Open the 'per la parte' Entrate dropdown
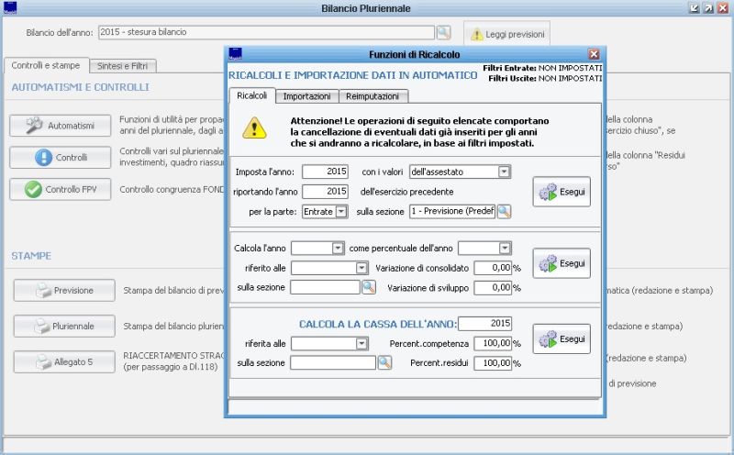 (340, 211)
